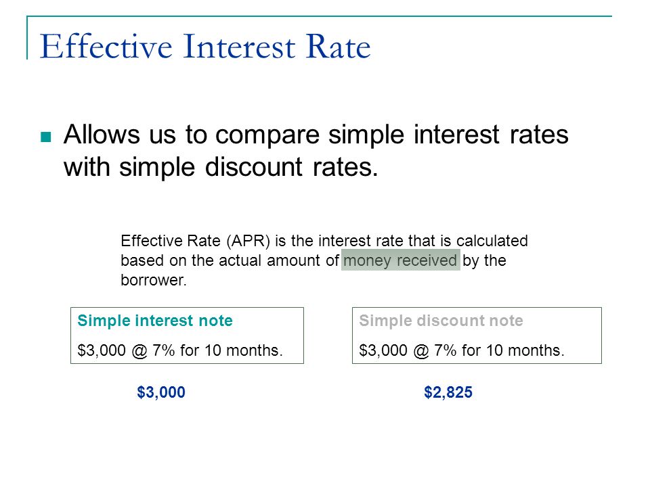Screen dimensions: 650x487
Task: Click the teal horizontal line above the title
Action: pyautogui.click(x=319, y=16)
